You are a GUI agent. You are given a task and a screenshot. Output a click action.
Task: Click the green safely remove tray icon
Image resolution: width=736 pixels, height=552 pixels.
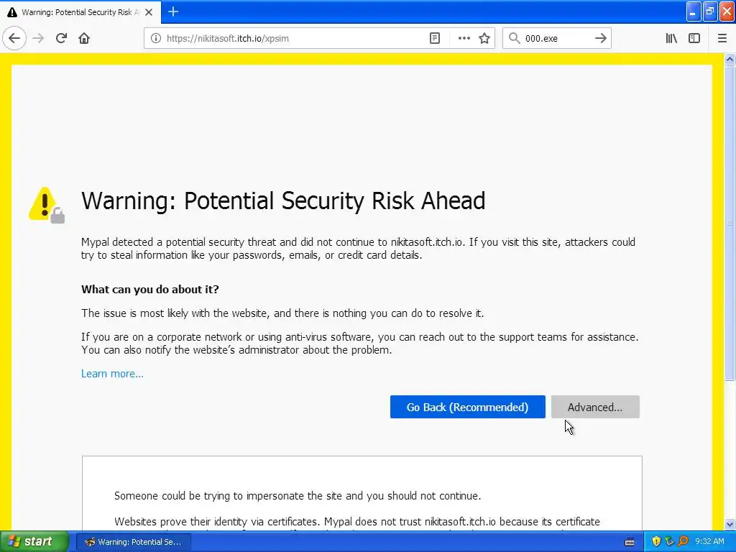click(x=669, y=542)
